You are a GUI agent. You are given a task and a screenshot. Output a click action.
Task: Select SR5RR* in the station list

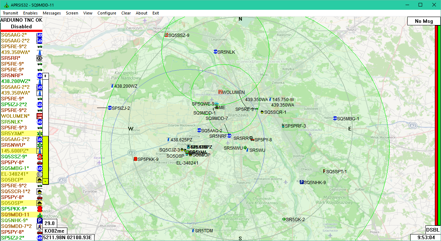click(x=11, y=58)
